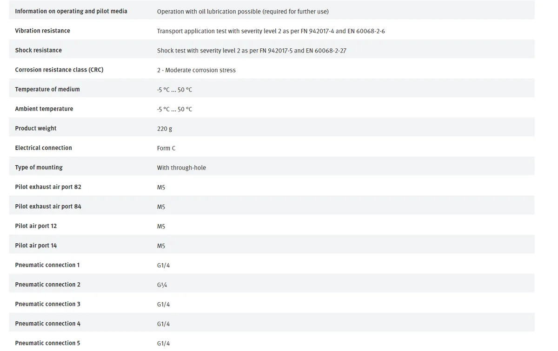
Task: Select the Product weight value 220 g
Action: [165, 129]
